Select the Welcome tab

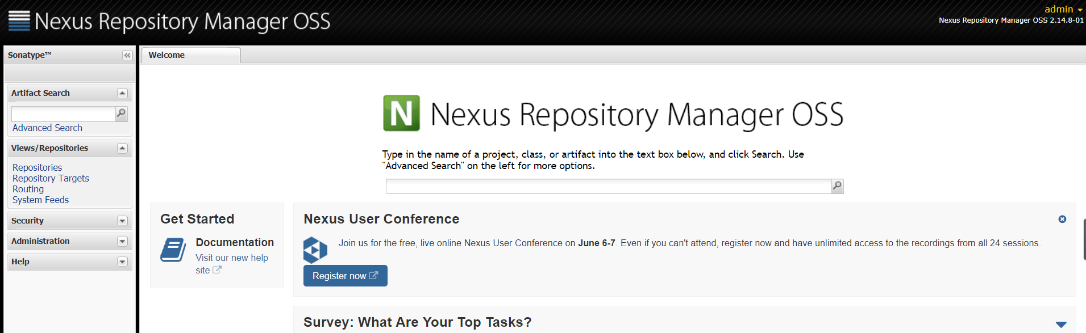(167, 55)
